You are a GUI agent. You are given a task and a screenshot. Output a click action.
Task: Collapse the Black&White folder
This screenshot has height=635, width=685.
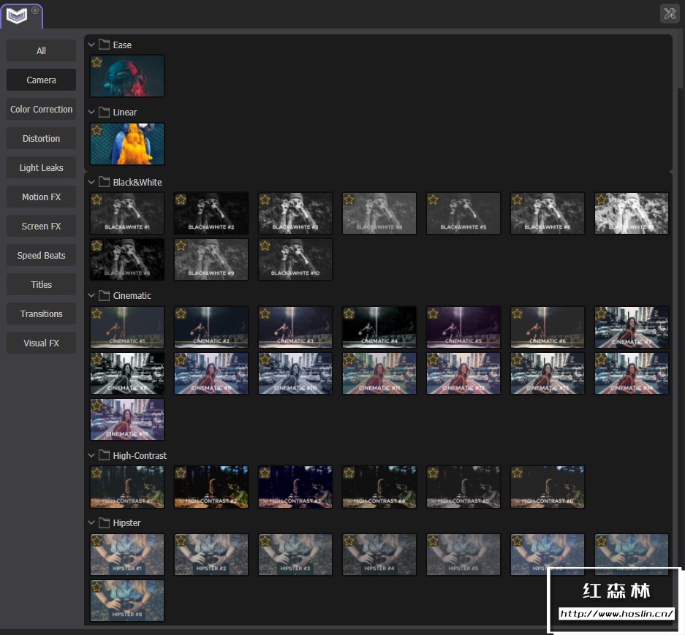[91, 182]
